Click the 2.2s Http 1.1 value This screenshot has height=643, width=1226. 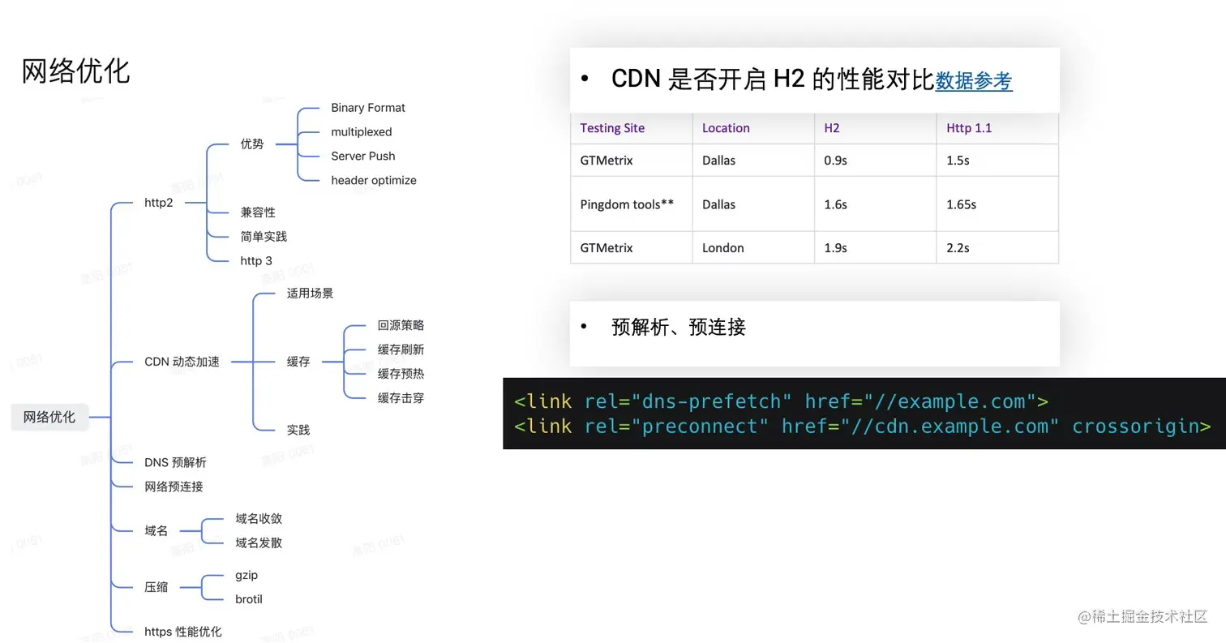click(958, 247)
